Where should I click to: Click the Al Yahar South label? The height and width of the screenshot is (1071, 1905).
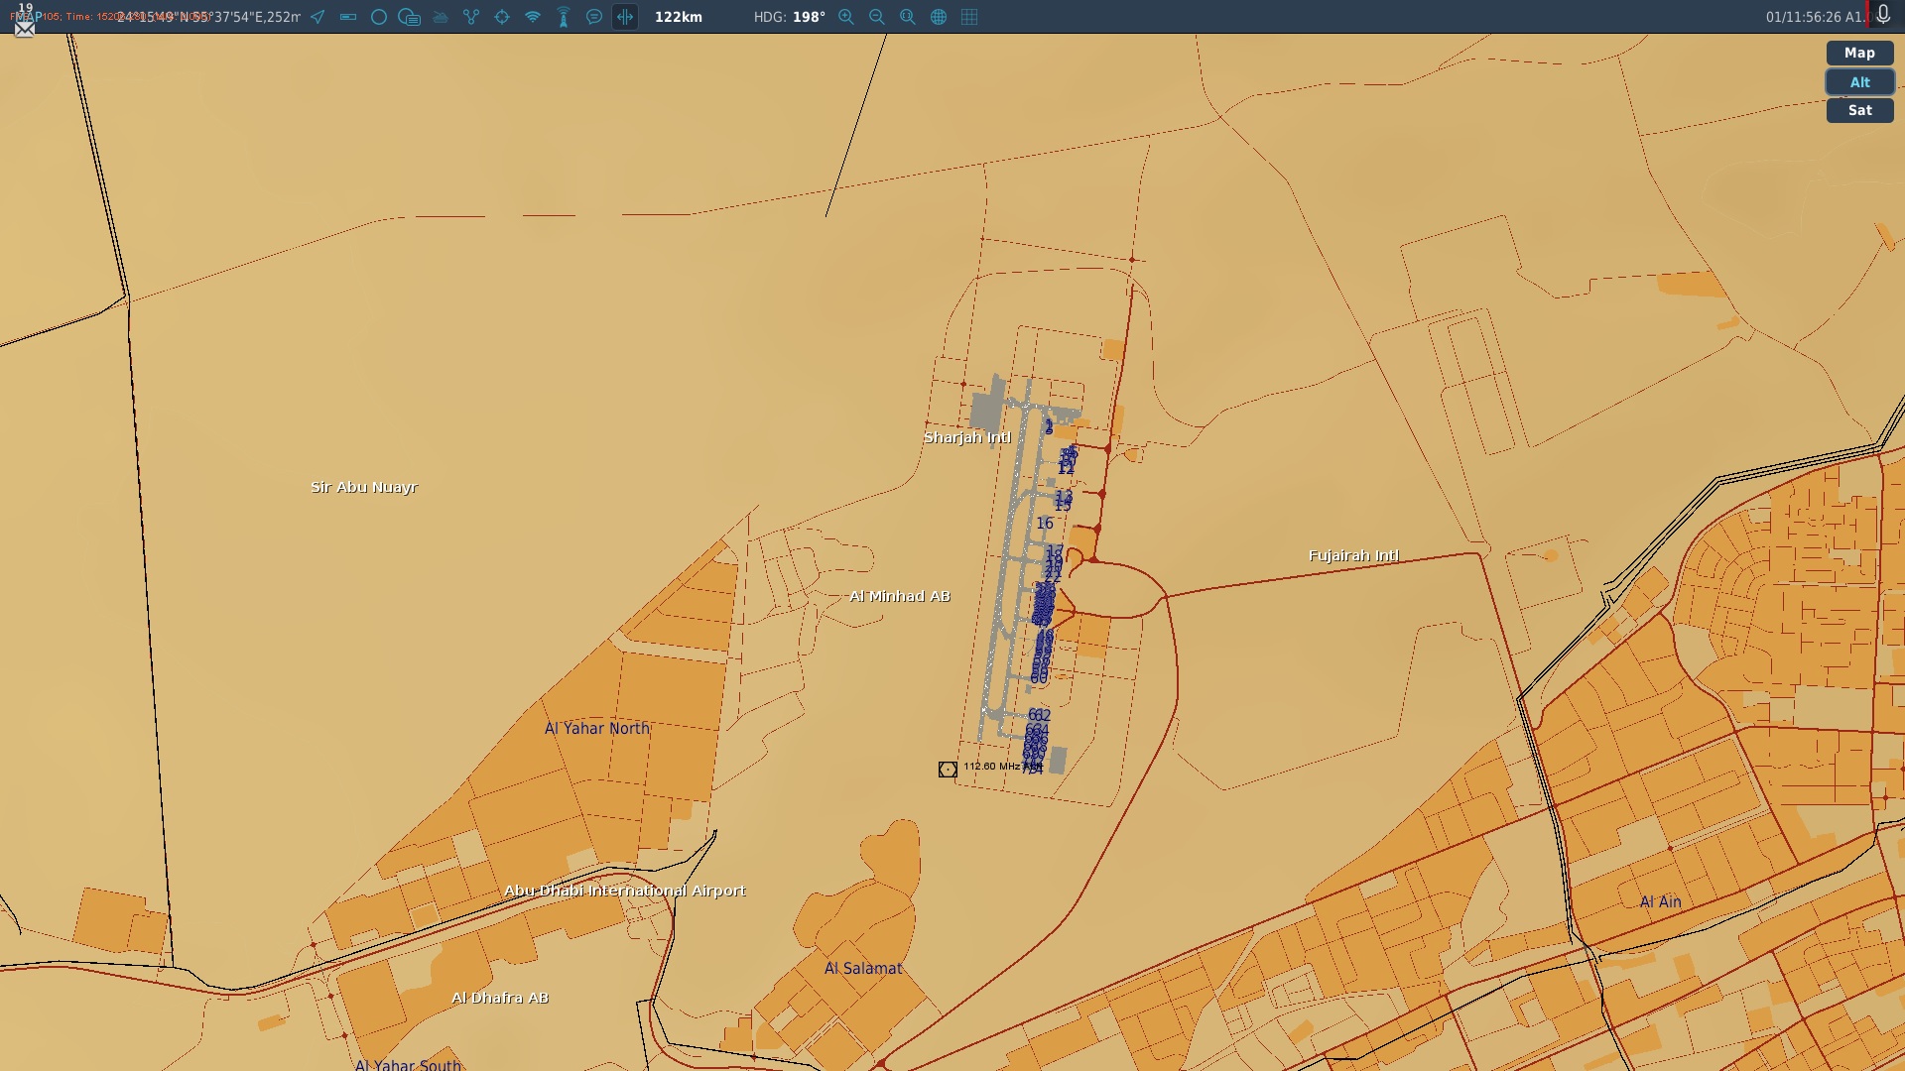[x=408, y=1064]
